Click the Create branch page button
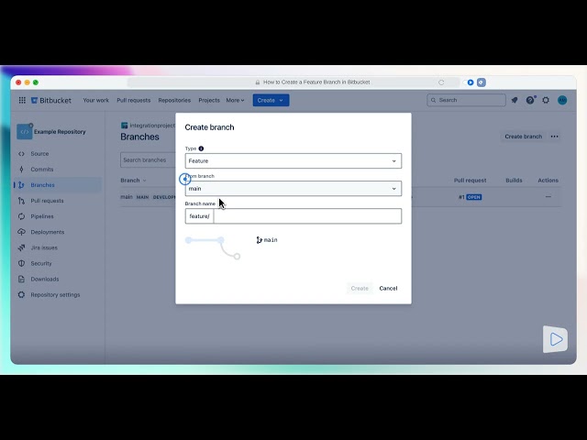This screenshot has width=587, height=440. tap(524, 137)
